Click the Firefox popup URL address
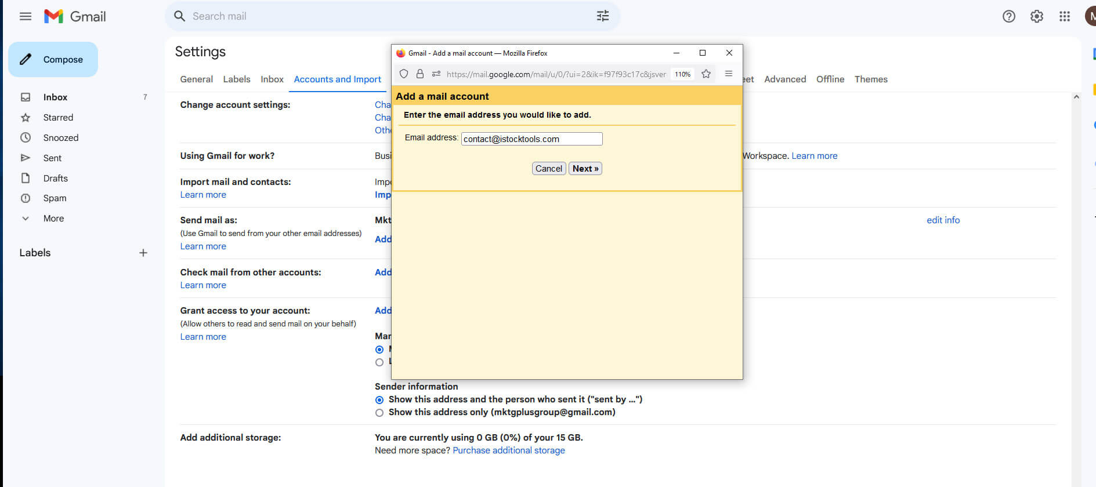 pyautogui.click(x=556, y=74)
